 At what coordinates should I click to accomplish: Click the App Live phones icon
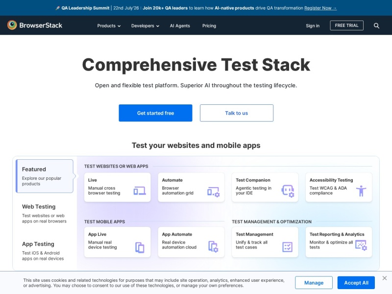tap(140, 247)
